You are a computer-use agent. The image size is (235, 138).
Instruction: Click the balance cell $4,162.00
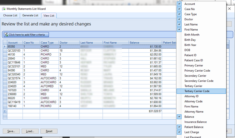coord(145,78)
